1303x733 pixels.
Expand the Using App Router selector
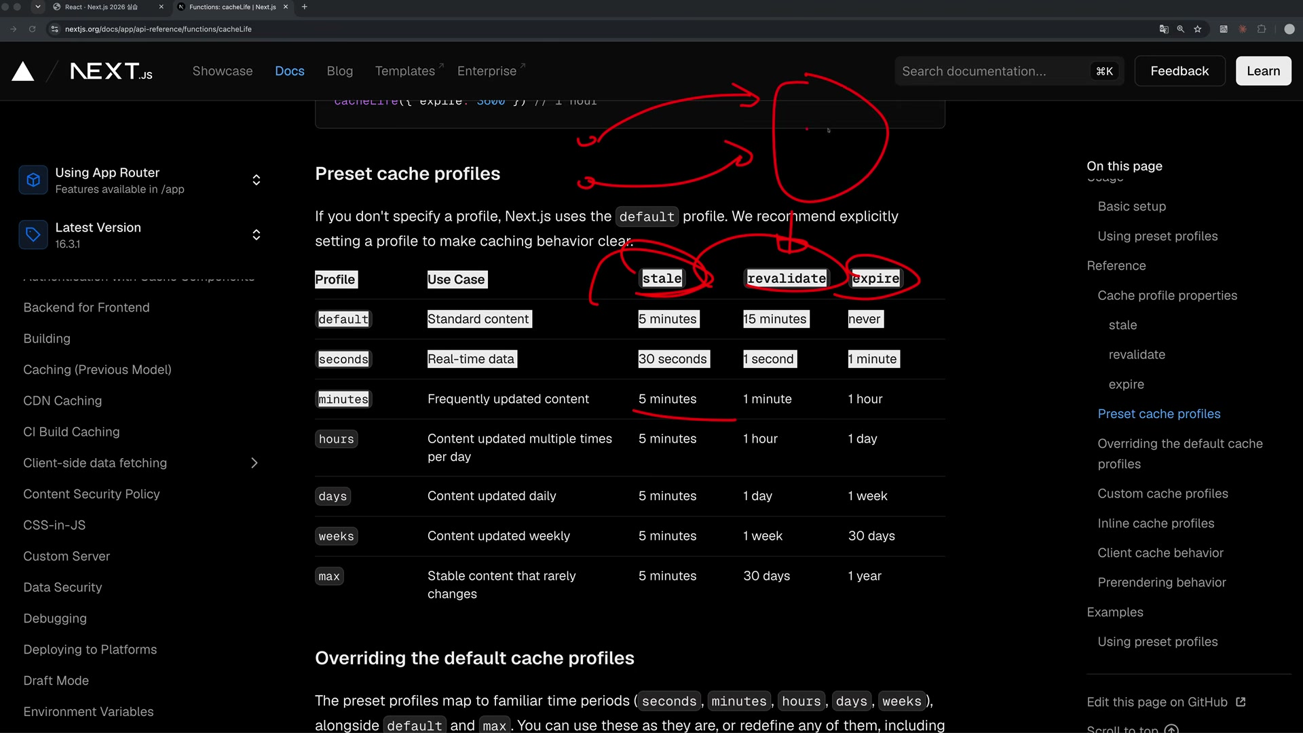click(x=257, y=180)
